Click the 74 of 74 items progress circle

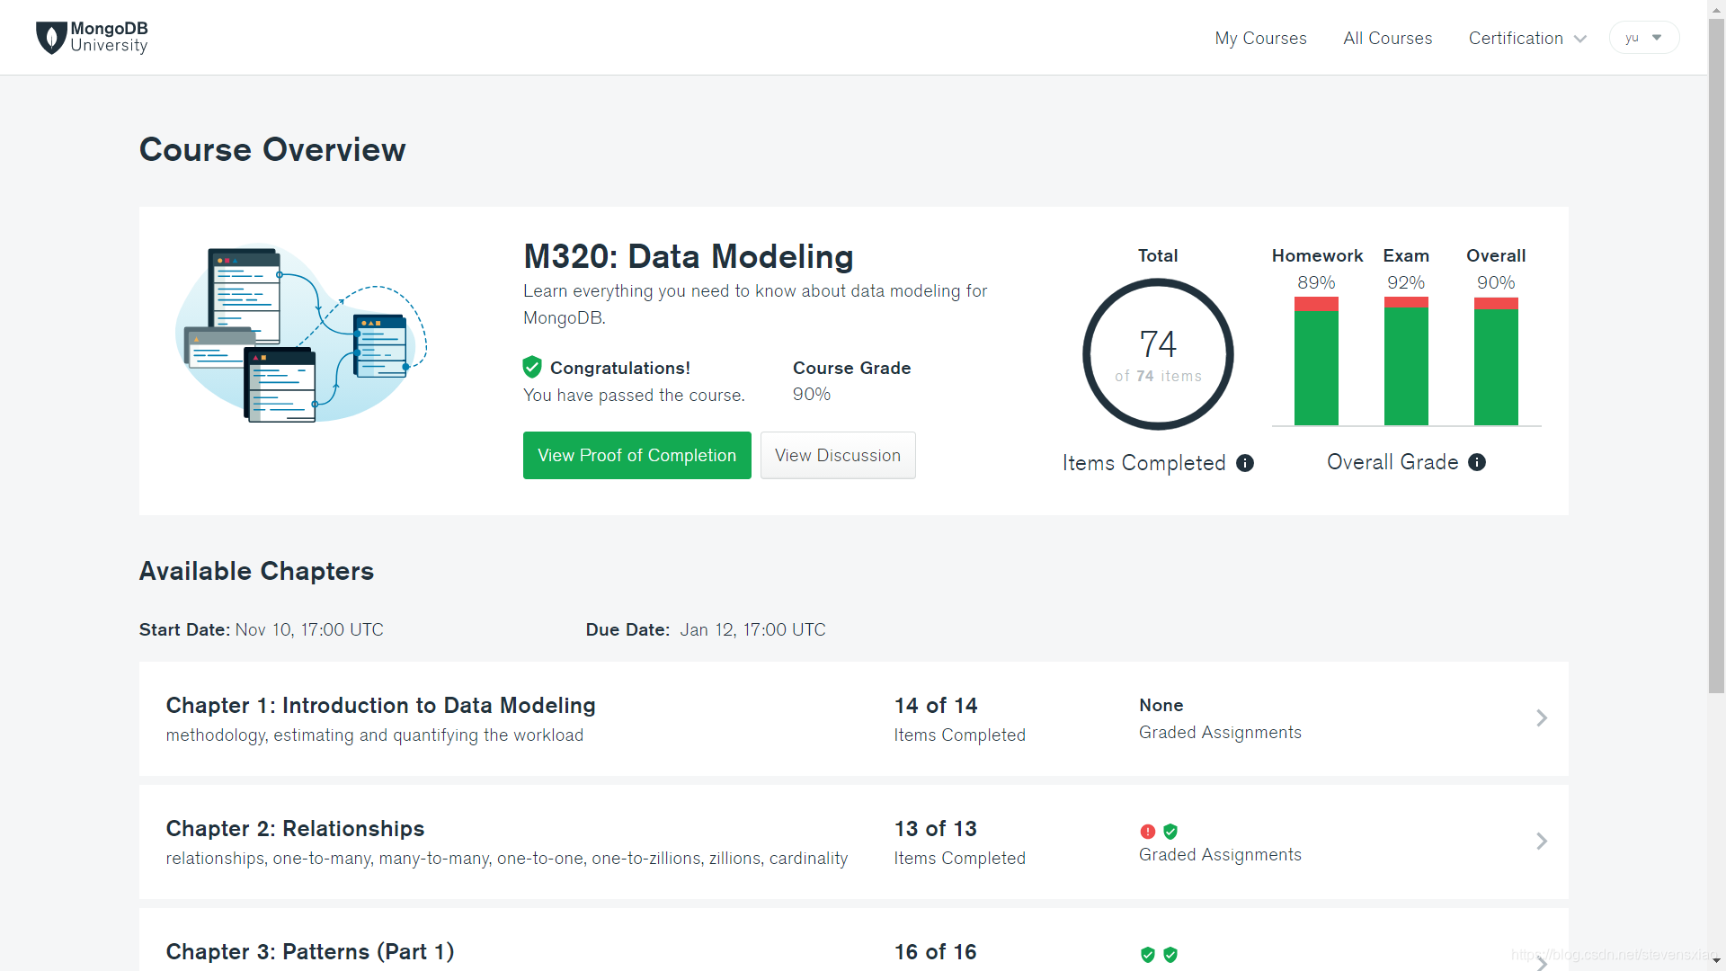[x=1158, y=354]
